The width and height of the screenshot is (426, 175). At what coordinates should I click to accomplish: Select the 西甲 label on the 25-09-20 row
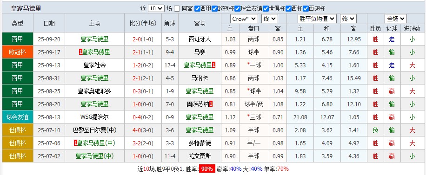coord(18,39)
